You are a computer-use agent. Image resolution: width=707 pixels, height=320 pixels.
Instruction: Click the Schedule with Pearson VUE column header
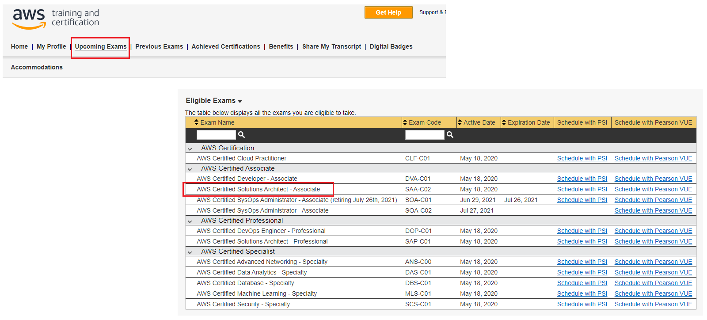654,122
